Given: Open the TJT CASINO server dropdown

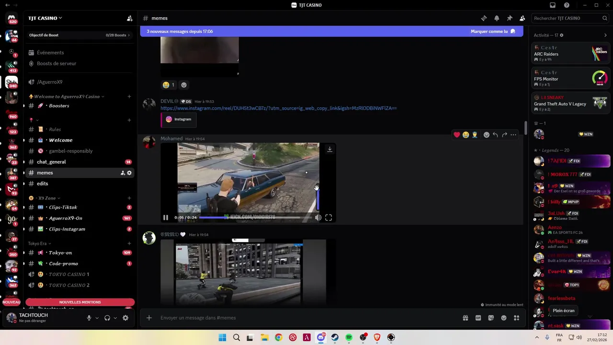Looking at the screenshot, I should click(x=45, y=18).
